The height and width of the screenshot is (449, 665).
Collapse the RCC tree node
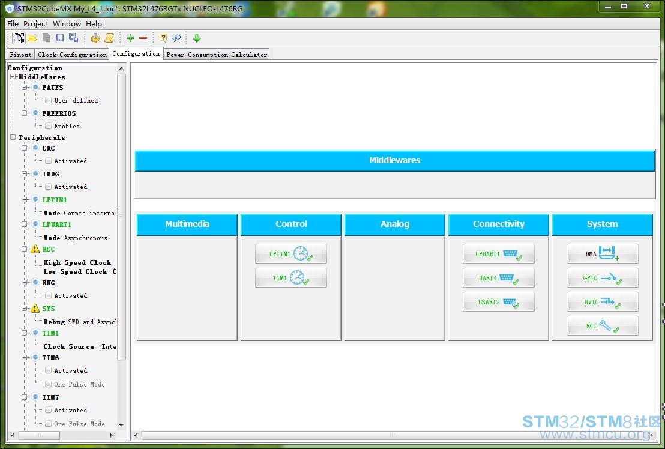point(25,249)
